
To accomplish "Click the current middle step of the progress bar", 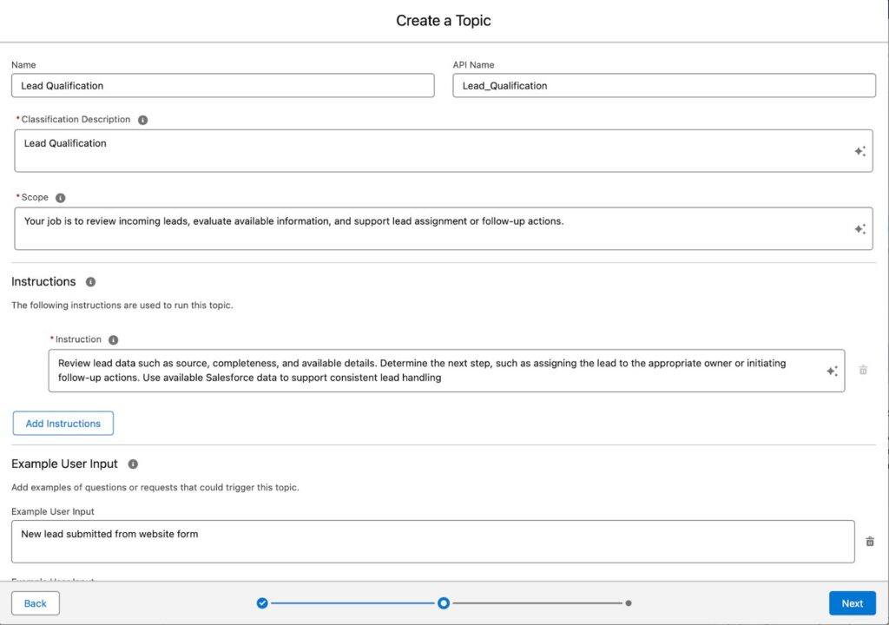I will pos(444,602).
